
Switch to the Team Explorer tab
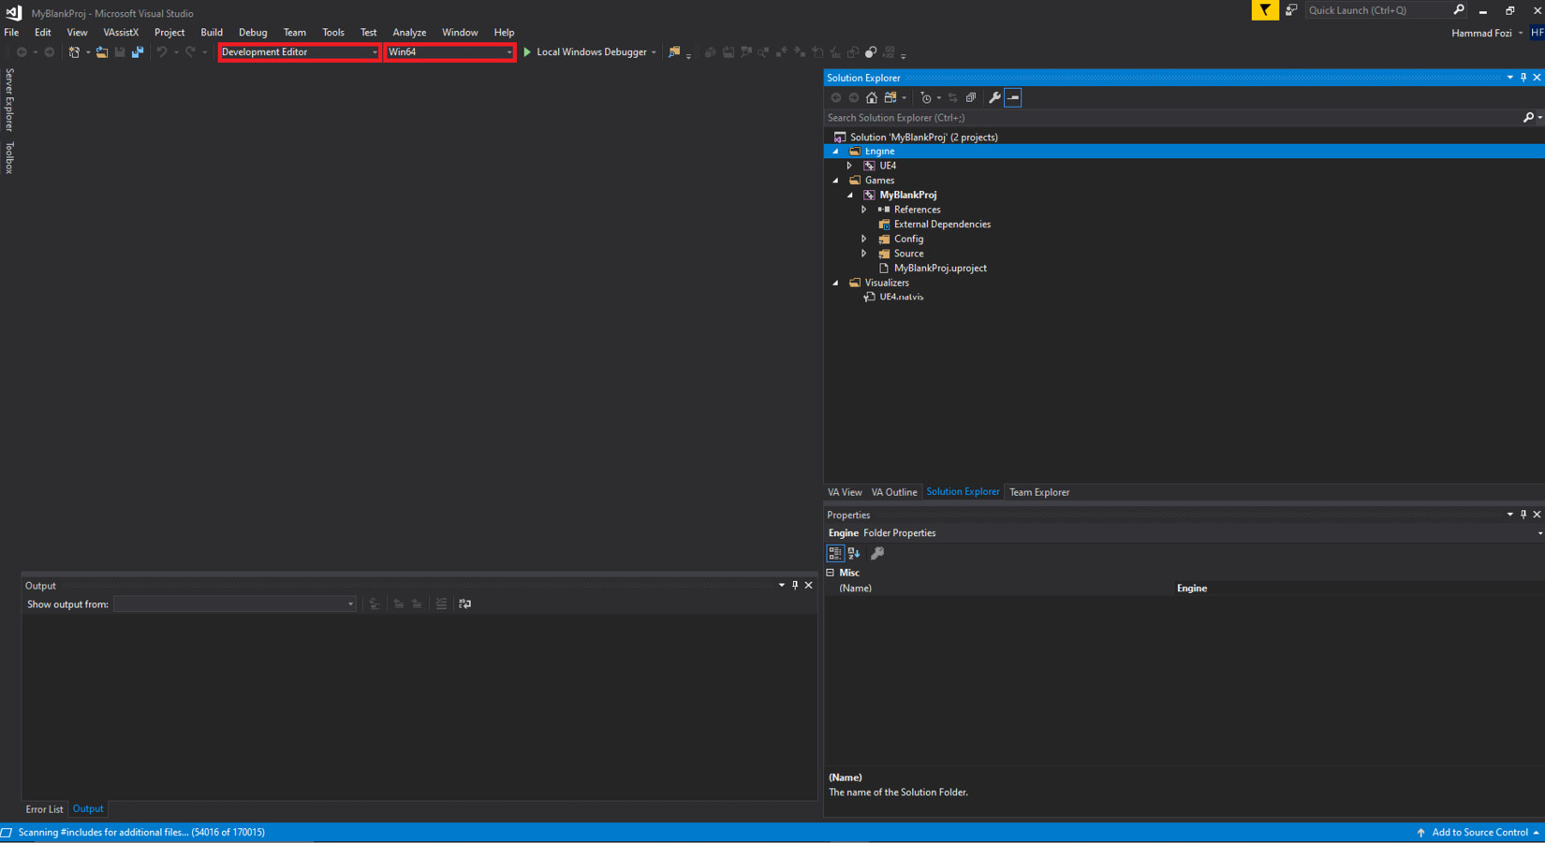[1039, 492]
